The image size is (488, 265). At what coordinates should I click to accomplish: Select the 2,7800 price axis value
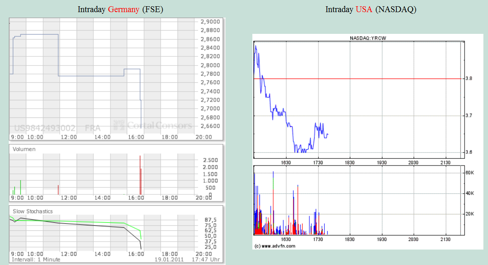(x=210, y=74)
